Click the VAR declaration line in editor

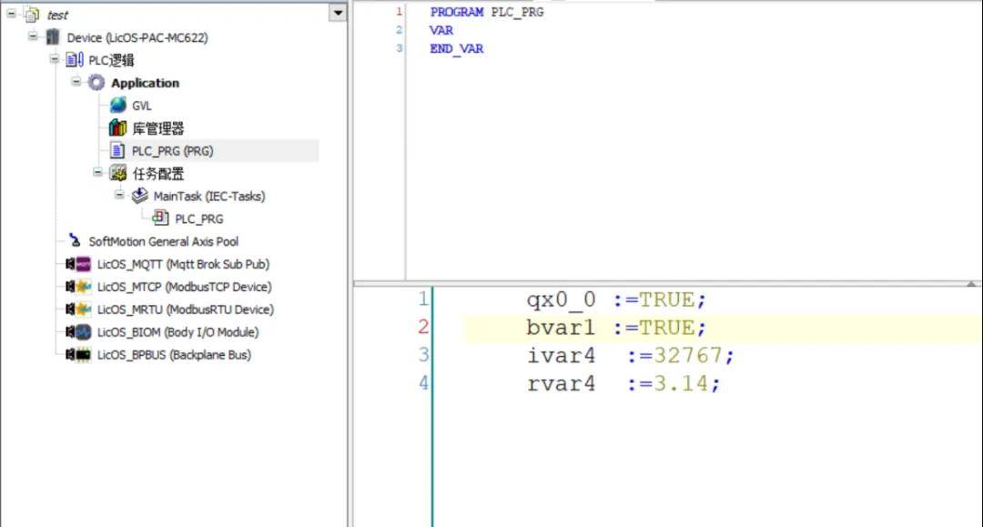point(441,30)
